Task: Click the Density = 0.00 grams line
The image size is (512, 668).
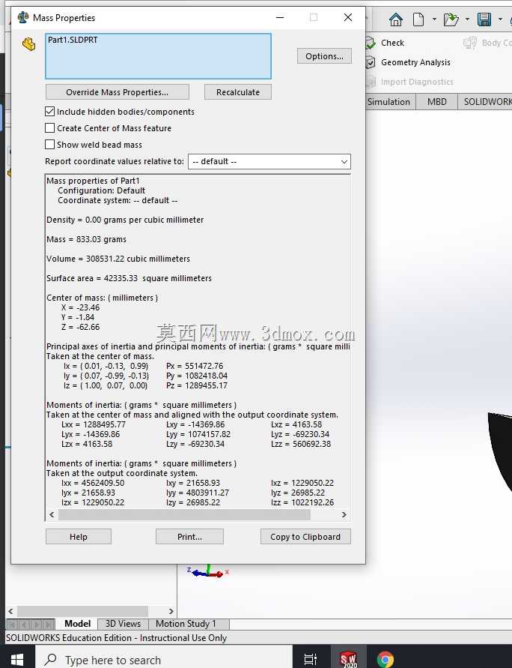Action: pos(125,220)
